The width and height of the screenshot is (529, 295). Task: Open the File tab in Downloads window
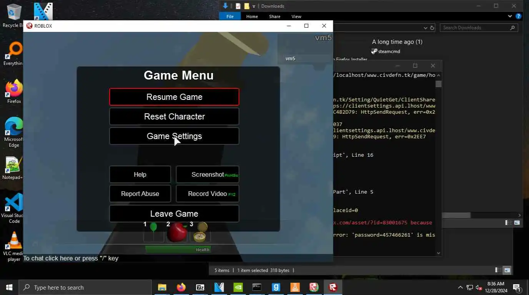pyautogui.click(x=230, y=17)
